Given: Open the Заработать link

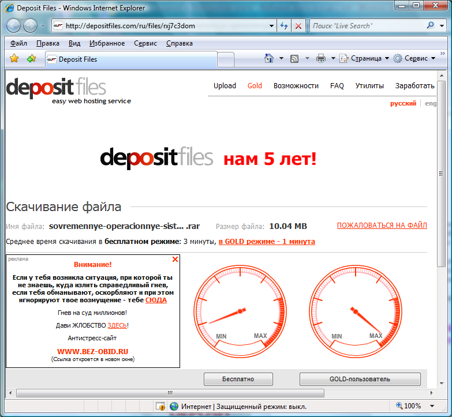Looking at the screenshot, I should 414,86.
